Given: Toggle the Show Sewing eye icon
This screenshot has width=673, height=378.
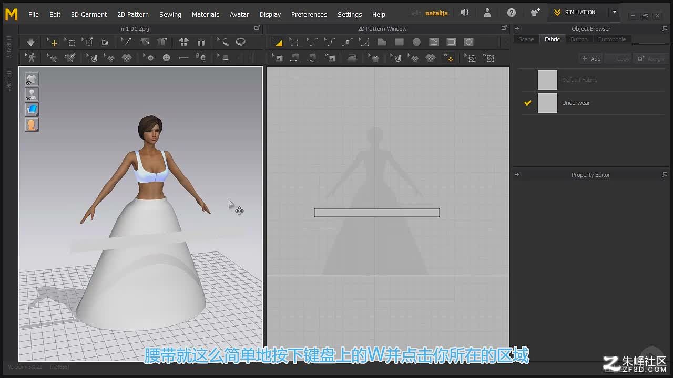Looking at the screenshot, I should click(330, 58).
